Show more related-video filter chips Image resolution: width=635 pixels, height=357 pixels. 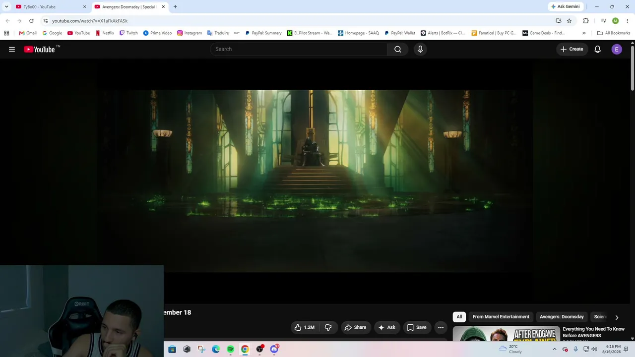(x=617, y=317)
